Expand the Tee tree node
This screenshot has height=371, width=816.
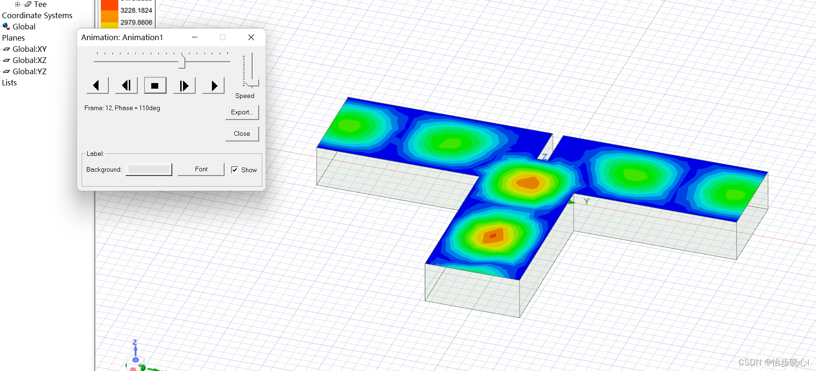point(18,4)
